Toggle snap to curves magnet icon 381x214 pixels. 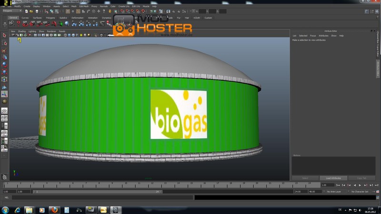point(128,11)
